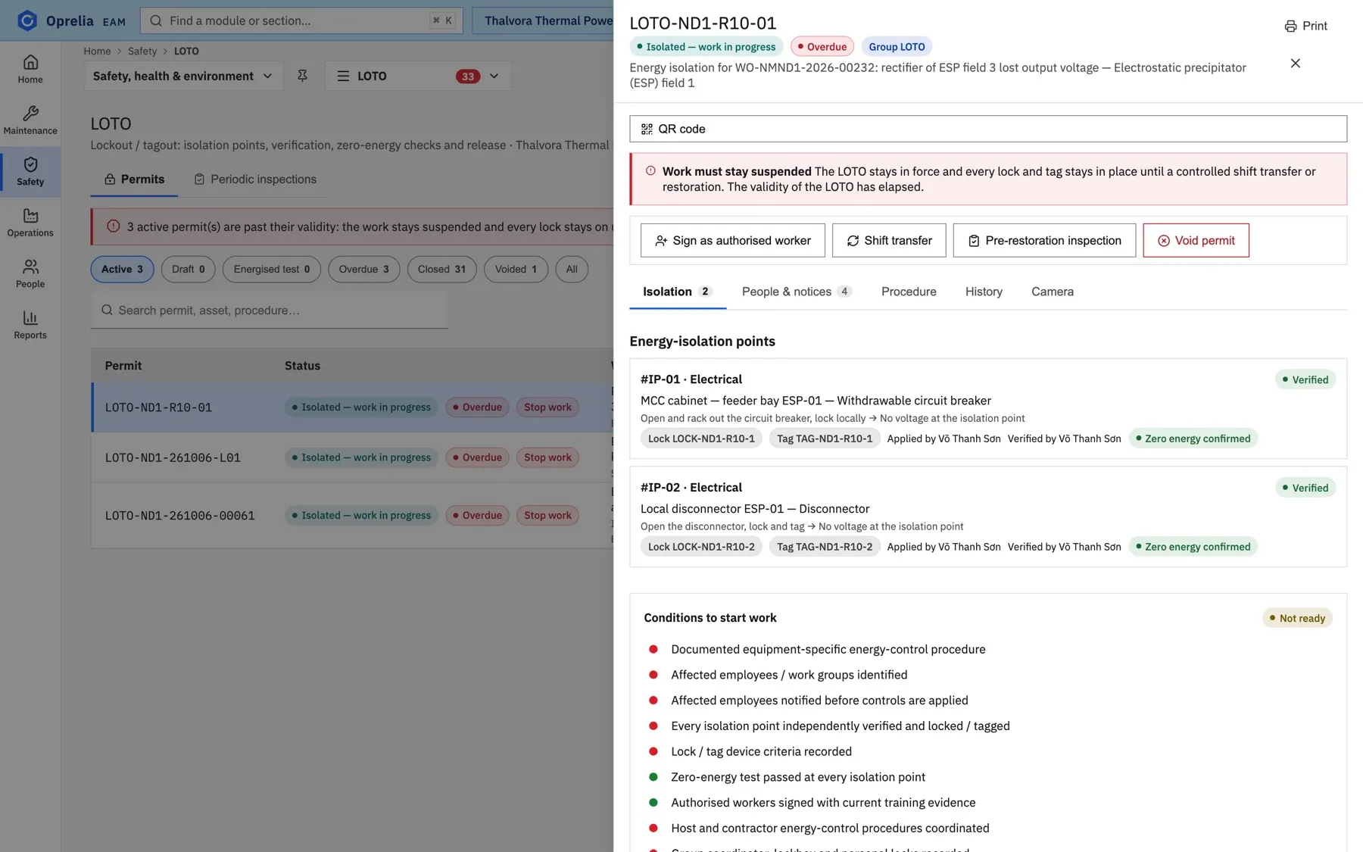Click the Tag TAG-ND1-R10-2 chip
1363x852 pixels.
pyautogui.click(x=825, y=547)
